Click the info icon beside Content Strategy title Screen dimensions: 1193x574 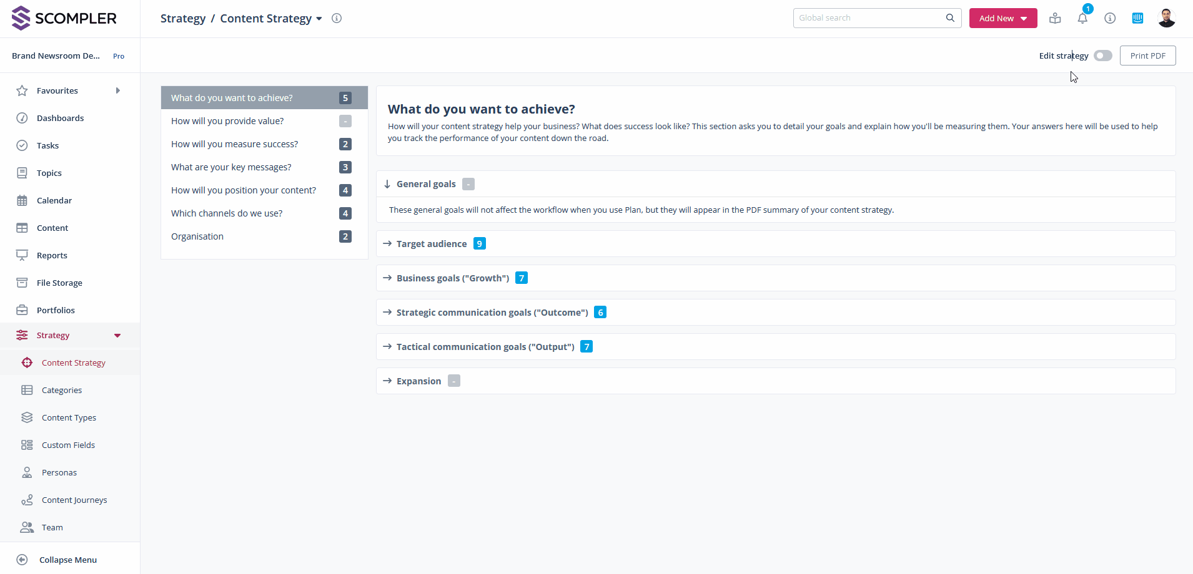[x=337, y=18]
